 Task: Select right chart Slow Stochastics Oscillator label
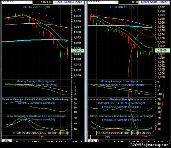click(121, 118)
